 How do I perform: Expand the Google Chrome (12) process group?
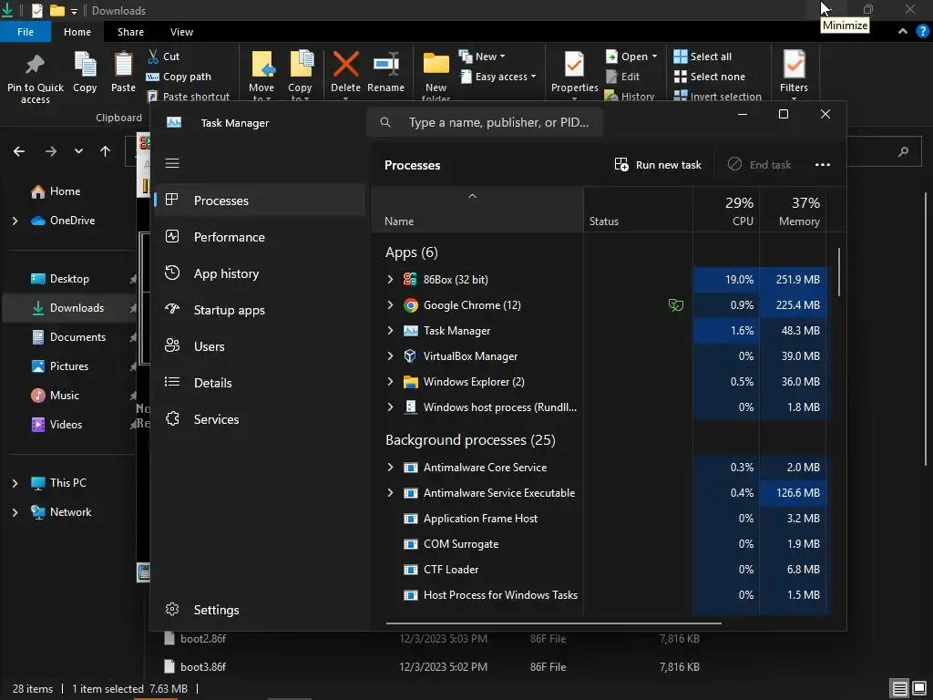(390, 304)
